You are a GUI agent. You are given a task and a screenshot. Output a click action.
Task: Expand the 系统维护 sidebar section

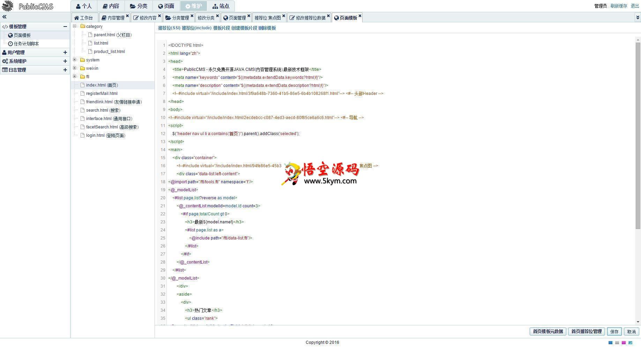click(65, 61)
